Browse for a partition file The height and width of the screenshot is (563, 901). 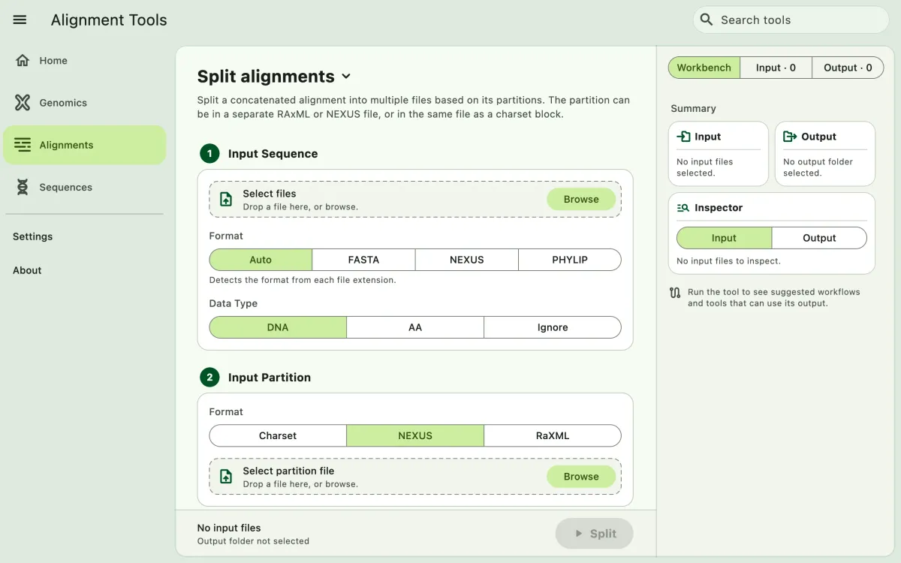point(581,477)
